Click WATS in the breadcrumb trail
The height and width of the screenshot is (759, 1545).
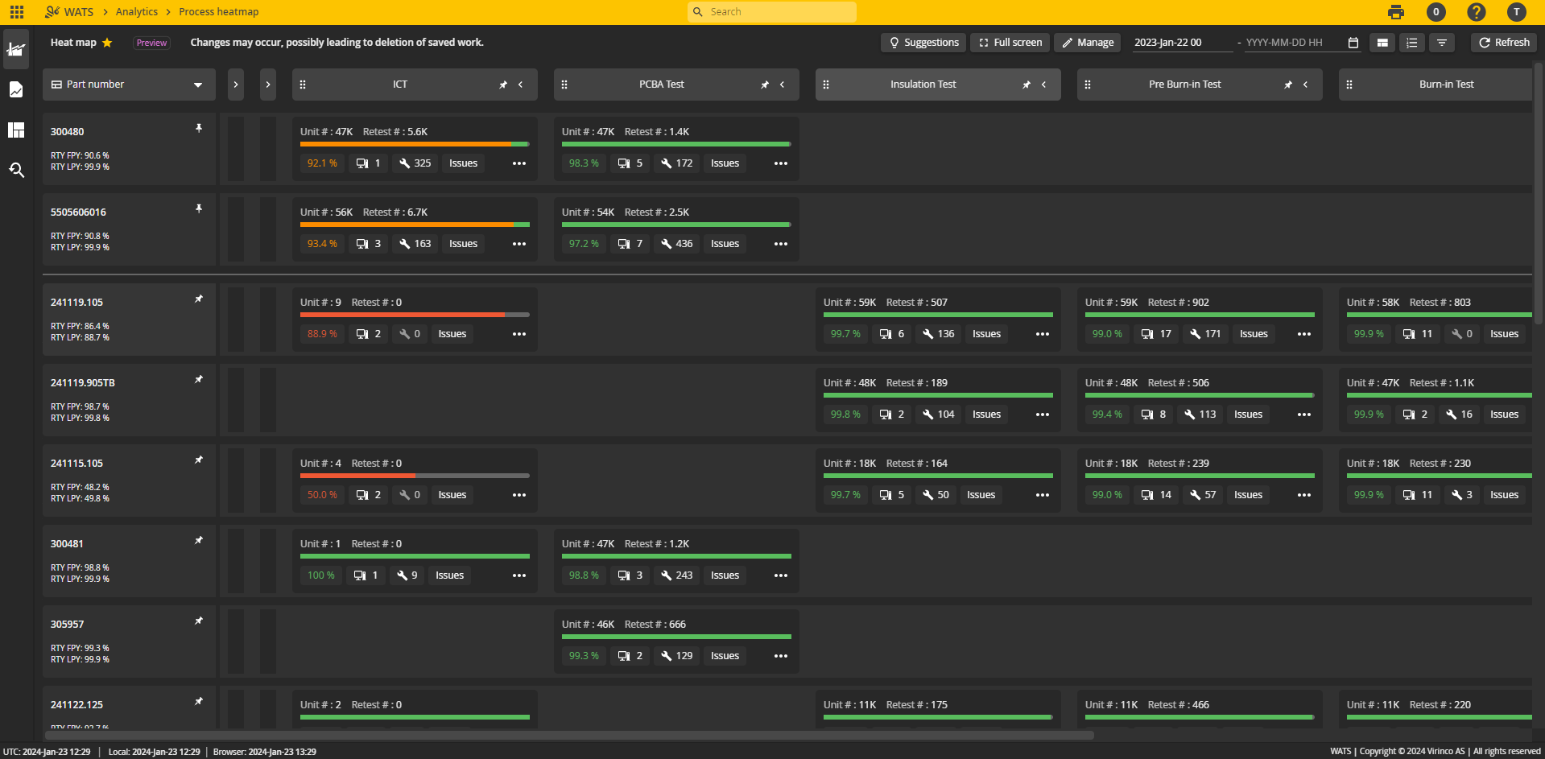coord(76,11)
